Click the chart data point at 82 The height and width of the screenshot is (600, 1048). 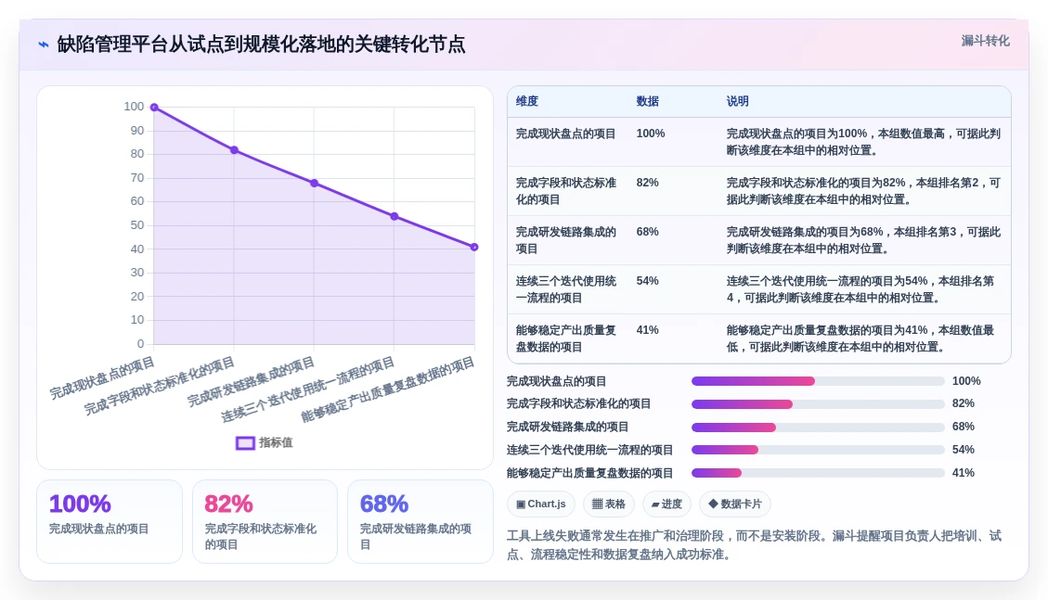[235, 150]
